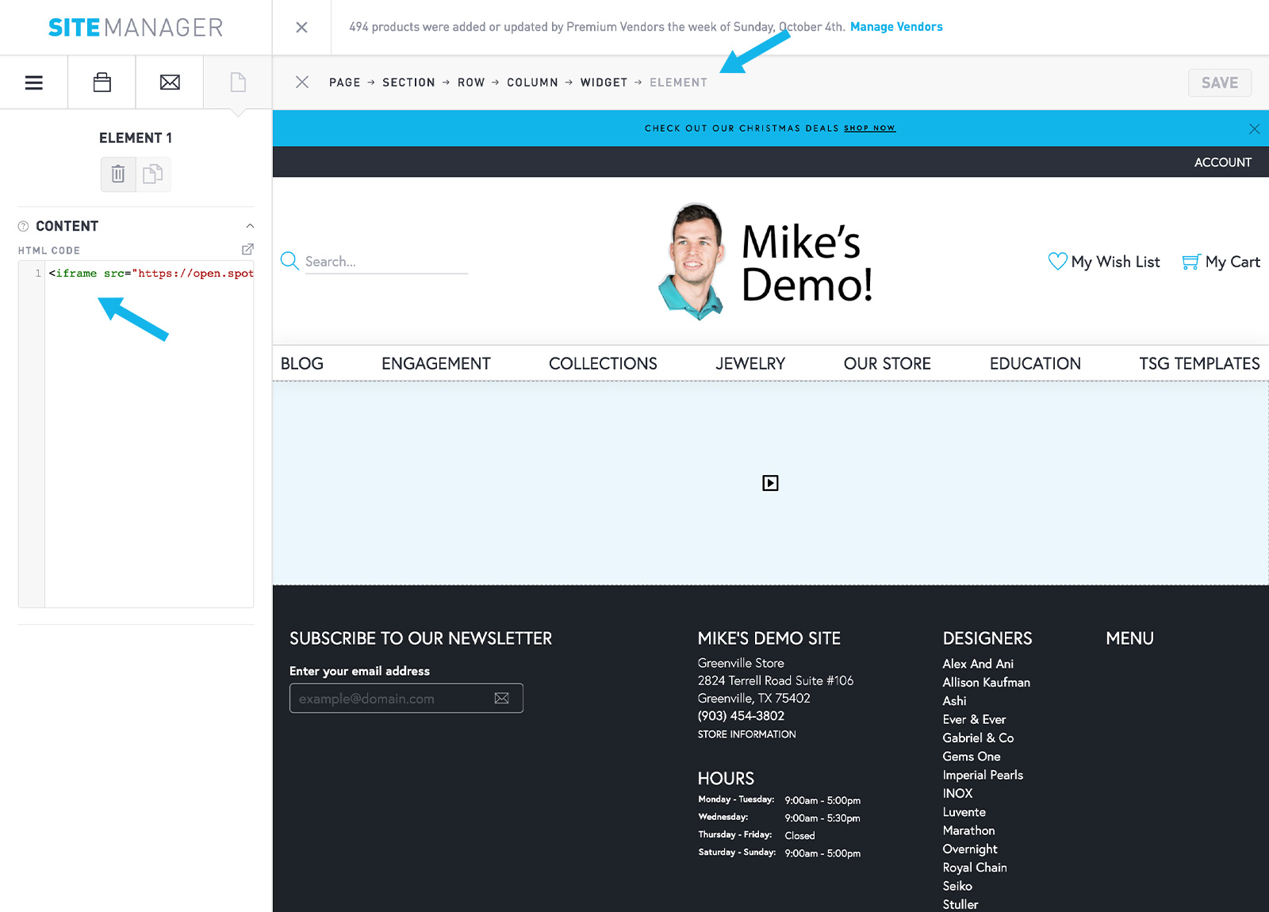Image resolution: width=1269 pixels, height=912 pixels.
Task: Open HTML code in expanded editor
Action: (247, 249)
